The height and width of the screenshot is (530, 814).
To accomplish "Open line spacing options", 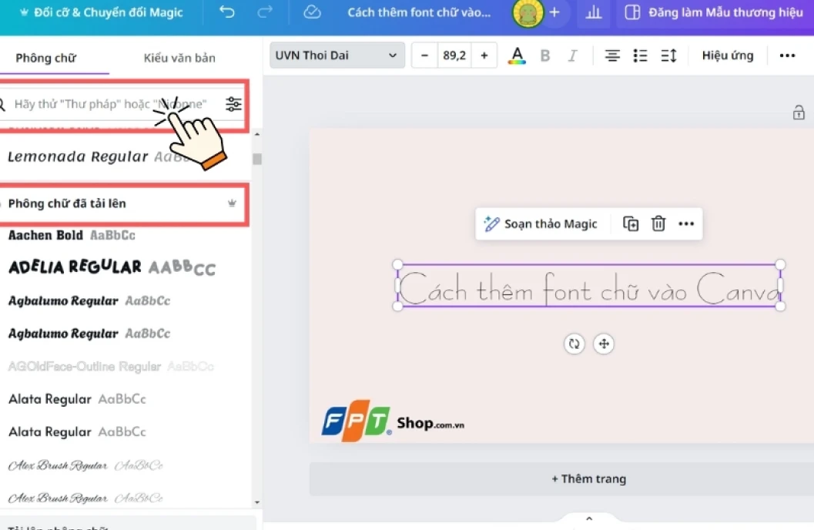I will tap(668, 55).
